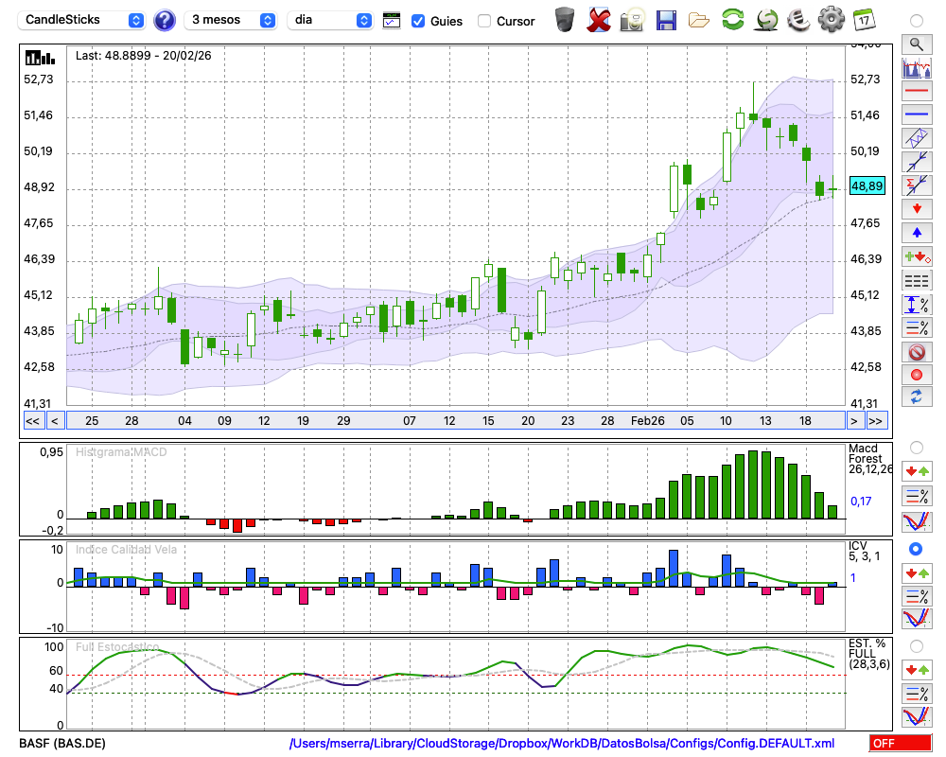Select the radio button beside MACD panel
This screenshot has width=946, height=757.
[916, 447]
